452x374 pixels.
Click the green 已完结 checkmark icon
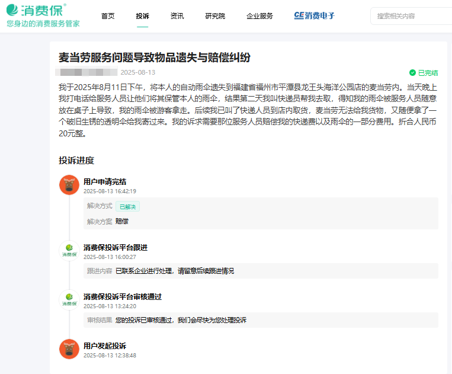[412, 73]
